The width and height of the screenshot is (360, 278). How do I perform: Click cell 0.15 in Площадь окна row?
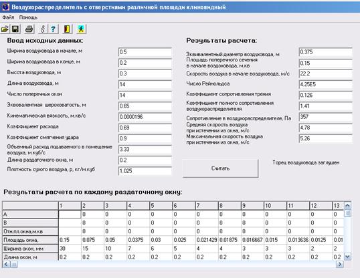pos(70,240)
